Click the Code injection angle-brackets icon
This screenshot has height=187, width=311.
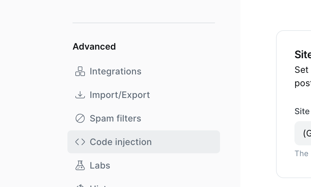click(x=80, y=142)
